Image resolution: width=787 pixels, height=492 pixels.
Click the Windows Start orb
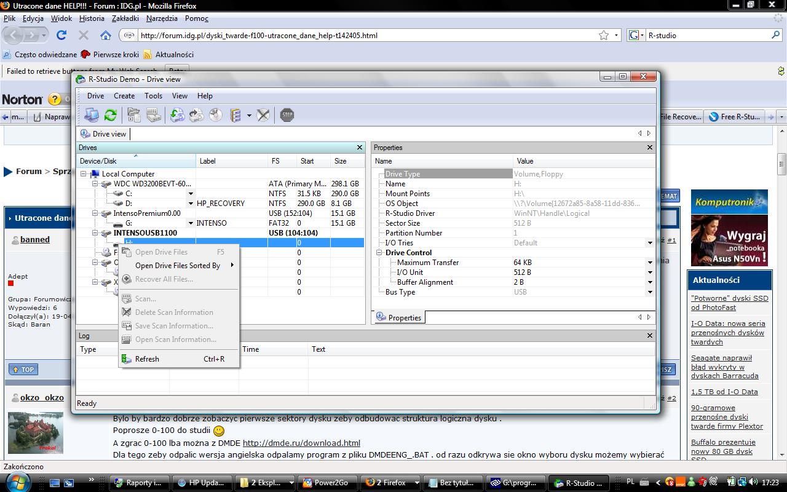tap(17, 482)
